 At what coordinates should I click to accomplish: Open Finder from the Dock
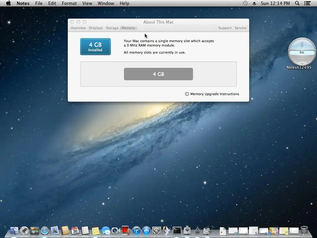click(14, 231)
